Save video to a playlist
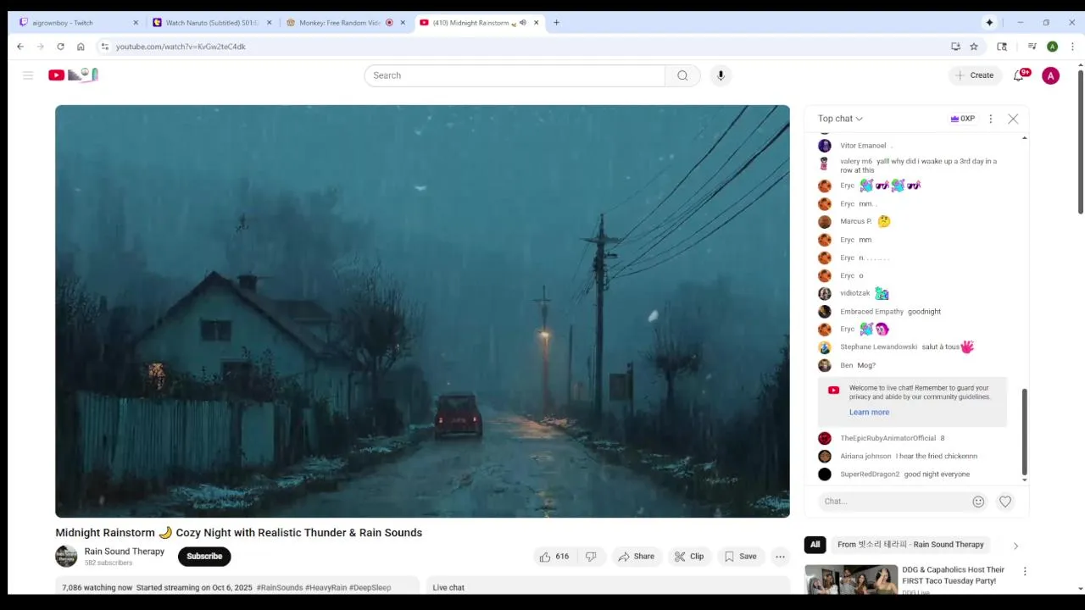Image resolution: width=1085 pixels, height=610 pixels. pyautogui.click(x=740, y=557)
